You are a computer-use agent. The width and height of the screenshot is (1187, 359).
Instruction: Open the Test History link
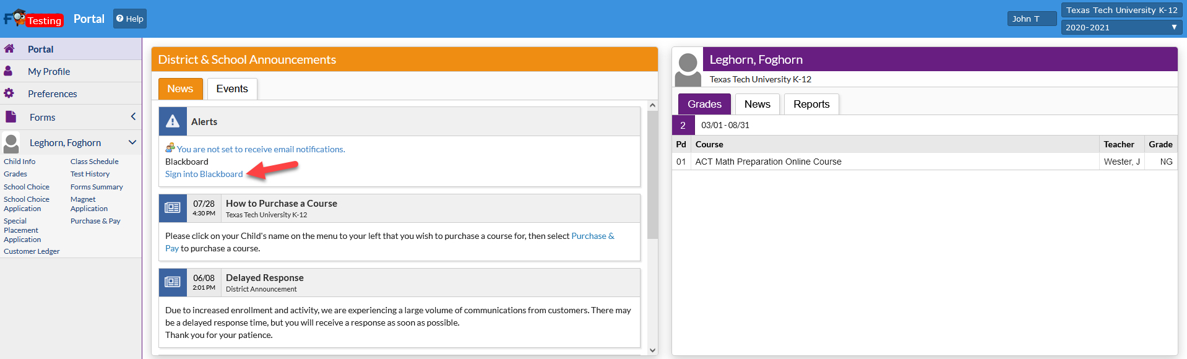[90, 174]
